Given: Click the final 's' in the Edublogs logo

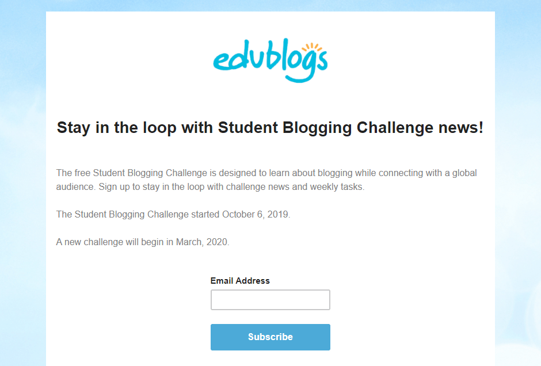Looking at the screenshot, I should [x=323, y=60].
